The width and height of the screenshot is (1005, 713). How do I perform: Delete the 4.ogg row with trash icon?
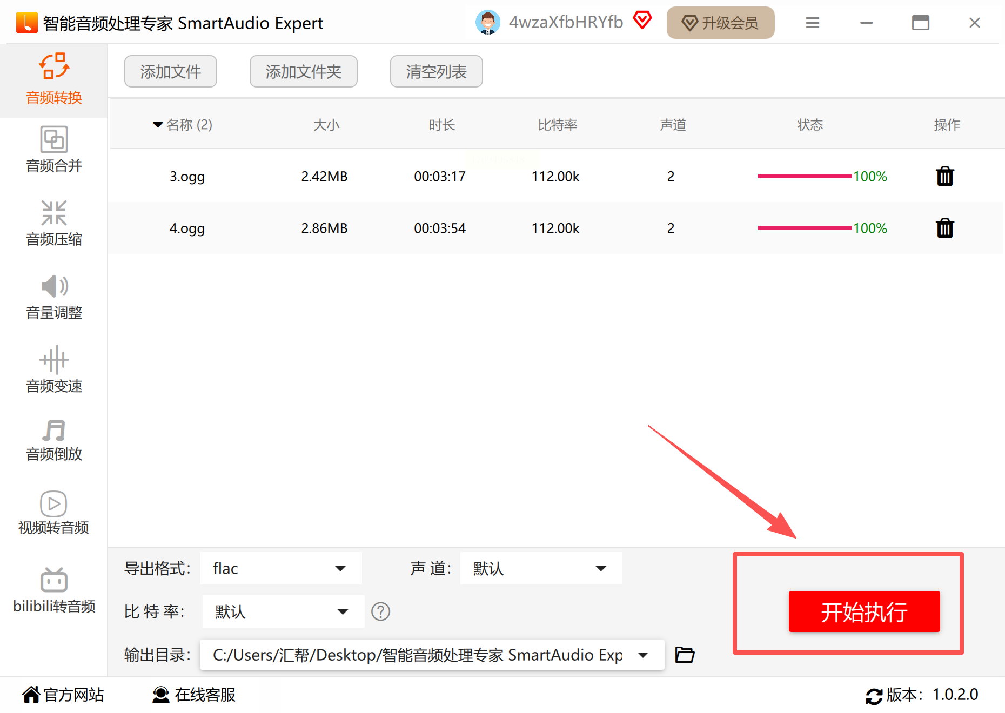945,228
